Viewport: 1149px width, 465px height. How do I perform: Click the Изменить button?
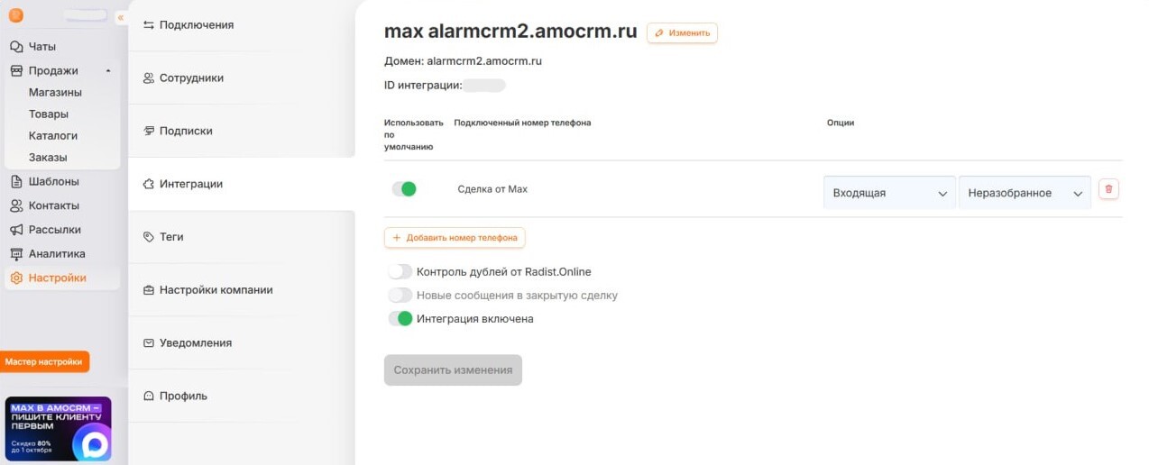pos(682,32)
